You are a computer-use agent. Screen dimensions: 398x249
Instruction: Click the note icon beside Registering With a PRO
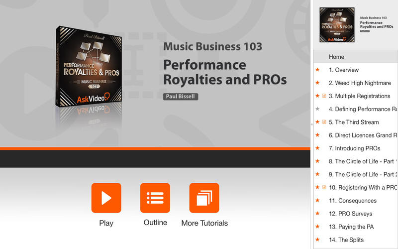coord(324,187)
